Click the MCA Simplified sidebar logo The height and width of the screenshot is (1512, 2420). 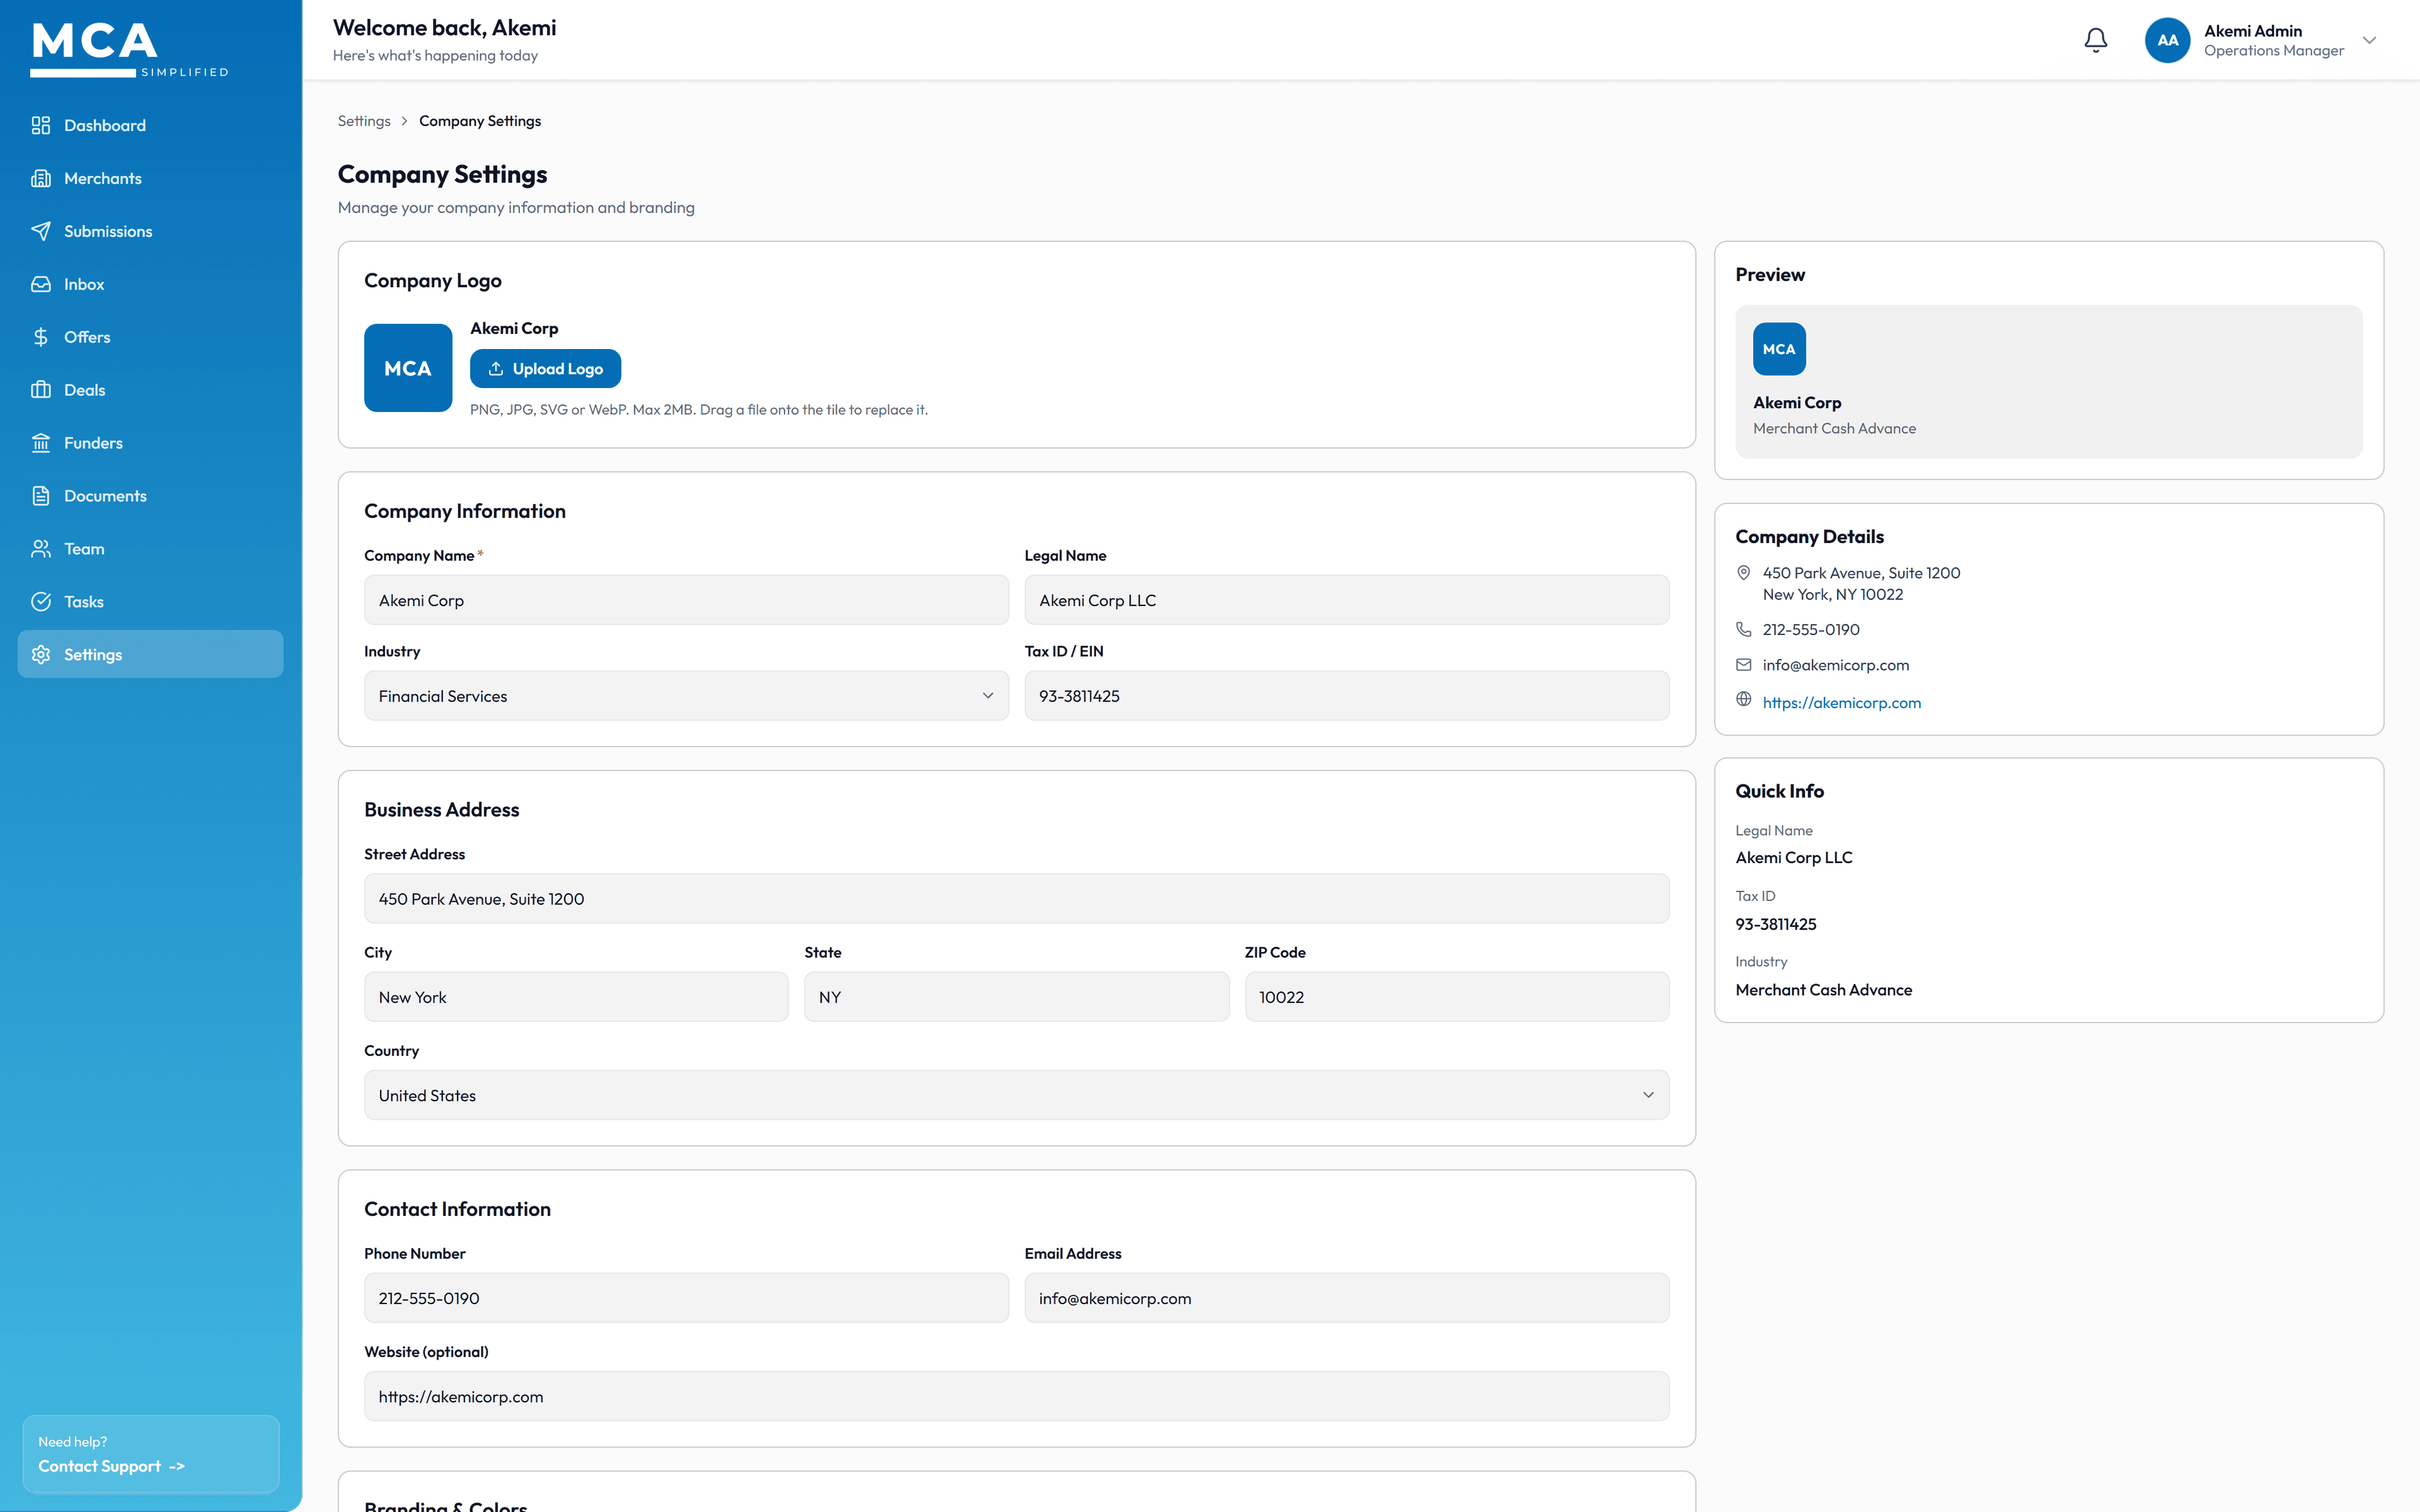(130, 49)
